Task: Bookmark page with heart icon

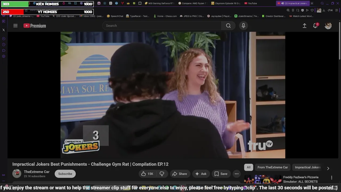Action: [312, 10]
